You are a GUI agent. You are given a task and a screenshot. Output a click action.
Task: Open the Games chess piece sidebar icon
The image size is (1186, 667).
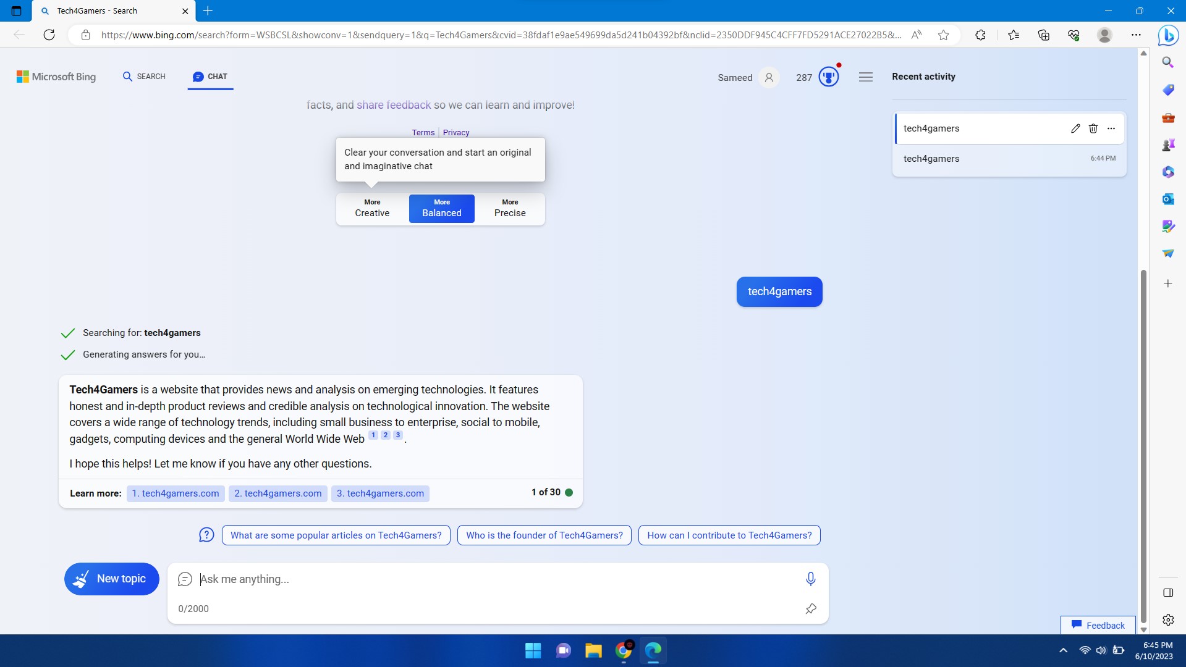(x=1167, y=145)
